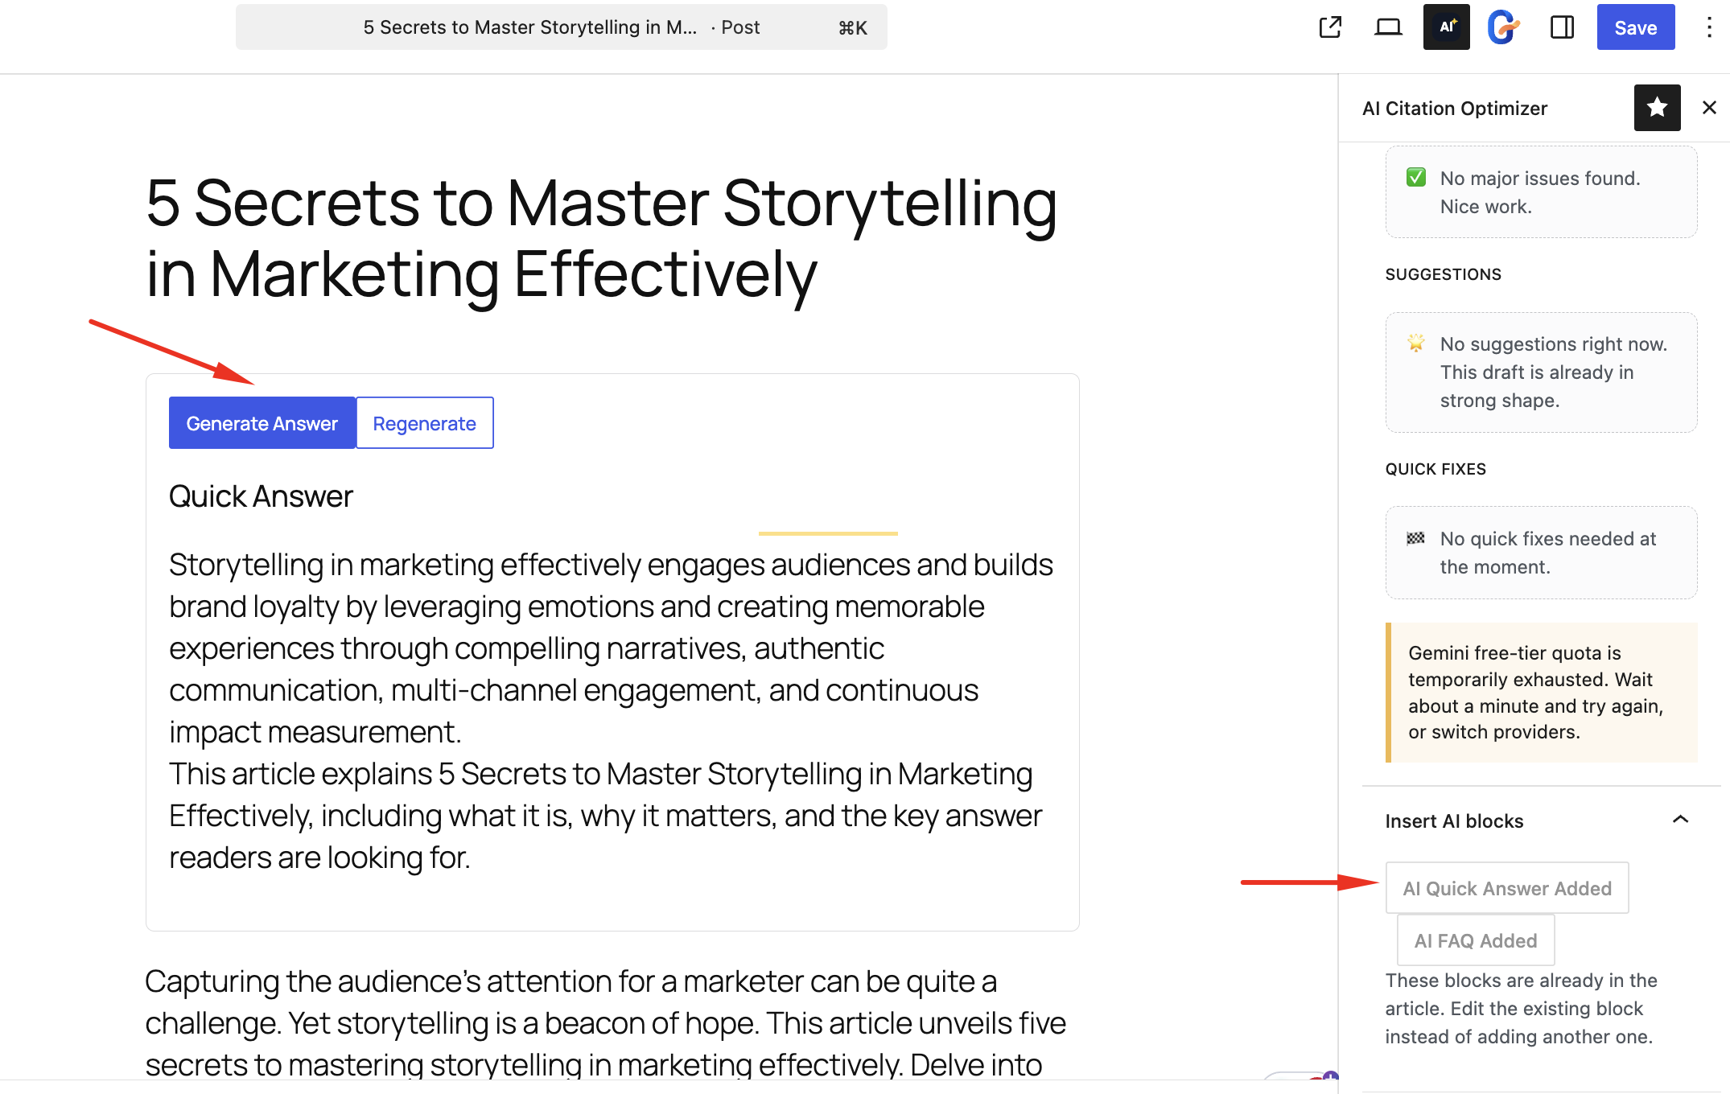Open the post preview in new tab
The height and width of the screenshot is (1094, 1730).
(x=1330, y=27)
